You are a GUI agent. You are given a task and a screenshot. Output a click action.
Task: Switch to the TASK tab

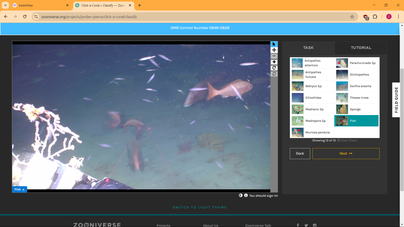click(x=308, y=48)
